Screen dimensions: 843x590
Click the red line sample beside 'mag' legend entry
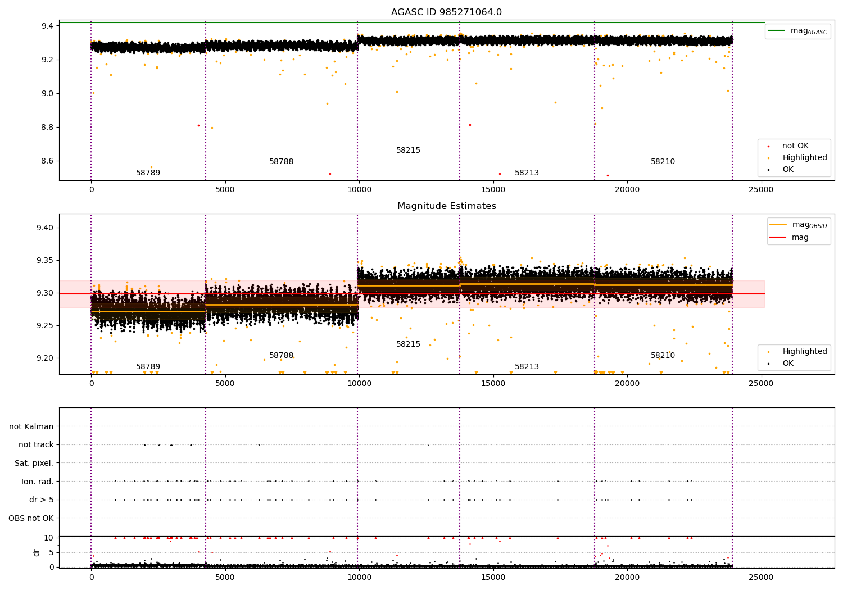(778, 237)
